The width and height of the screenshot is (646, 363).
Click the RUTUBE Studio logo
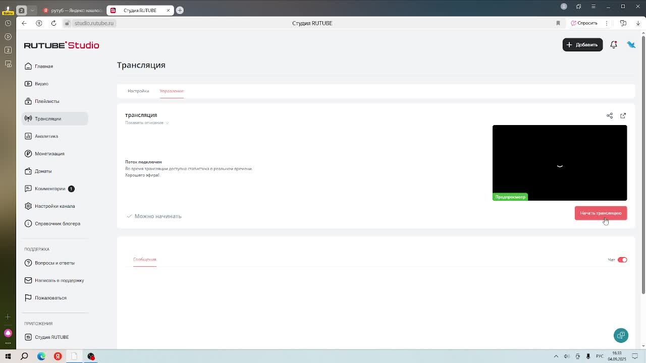click(62, 45)
